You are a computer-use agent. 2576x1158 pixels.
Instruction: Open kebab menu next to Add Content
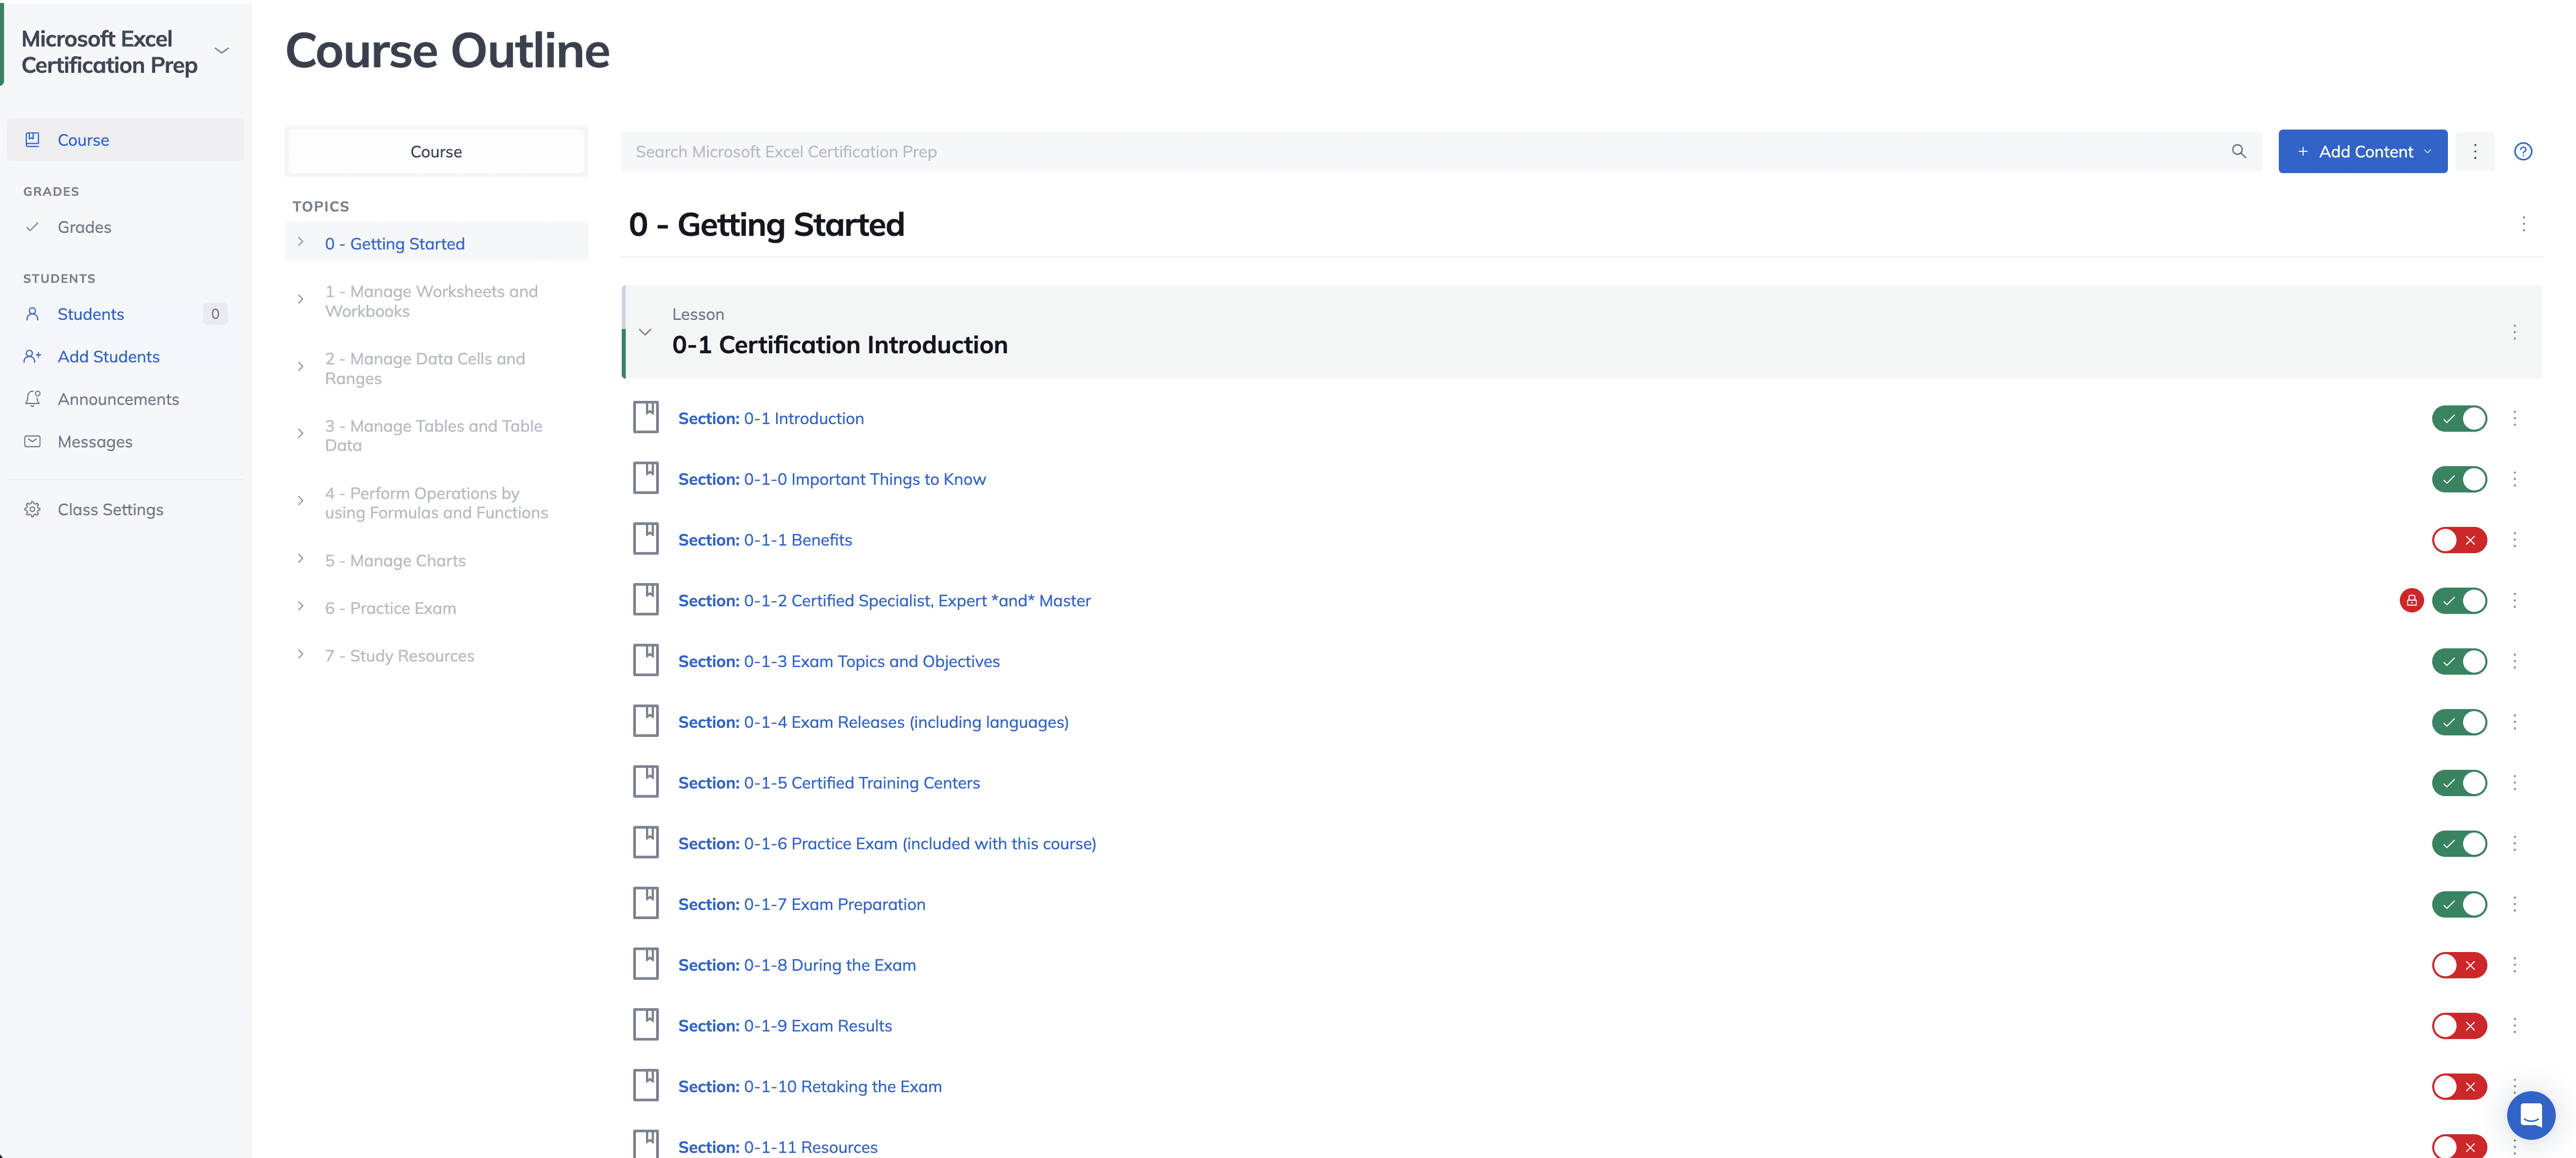(2474, 151)
